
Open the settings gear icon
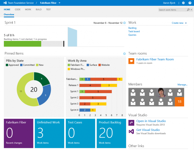tap(183, 3)
